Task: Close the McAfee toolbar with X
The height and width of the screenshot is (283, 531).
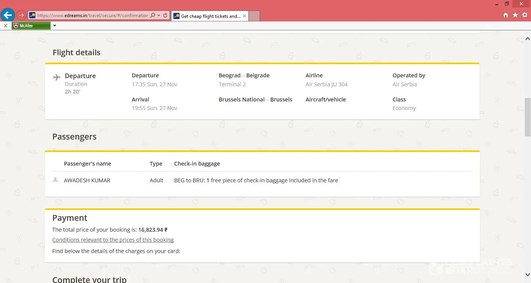Action: click(x=5, y=26)
